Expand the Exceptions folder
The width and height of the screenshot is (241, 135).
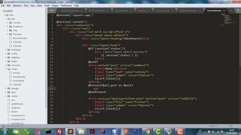point(8,27)
